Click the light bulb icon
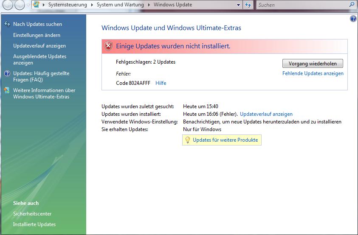The image size is (358, 235). (x=187, y=140)
